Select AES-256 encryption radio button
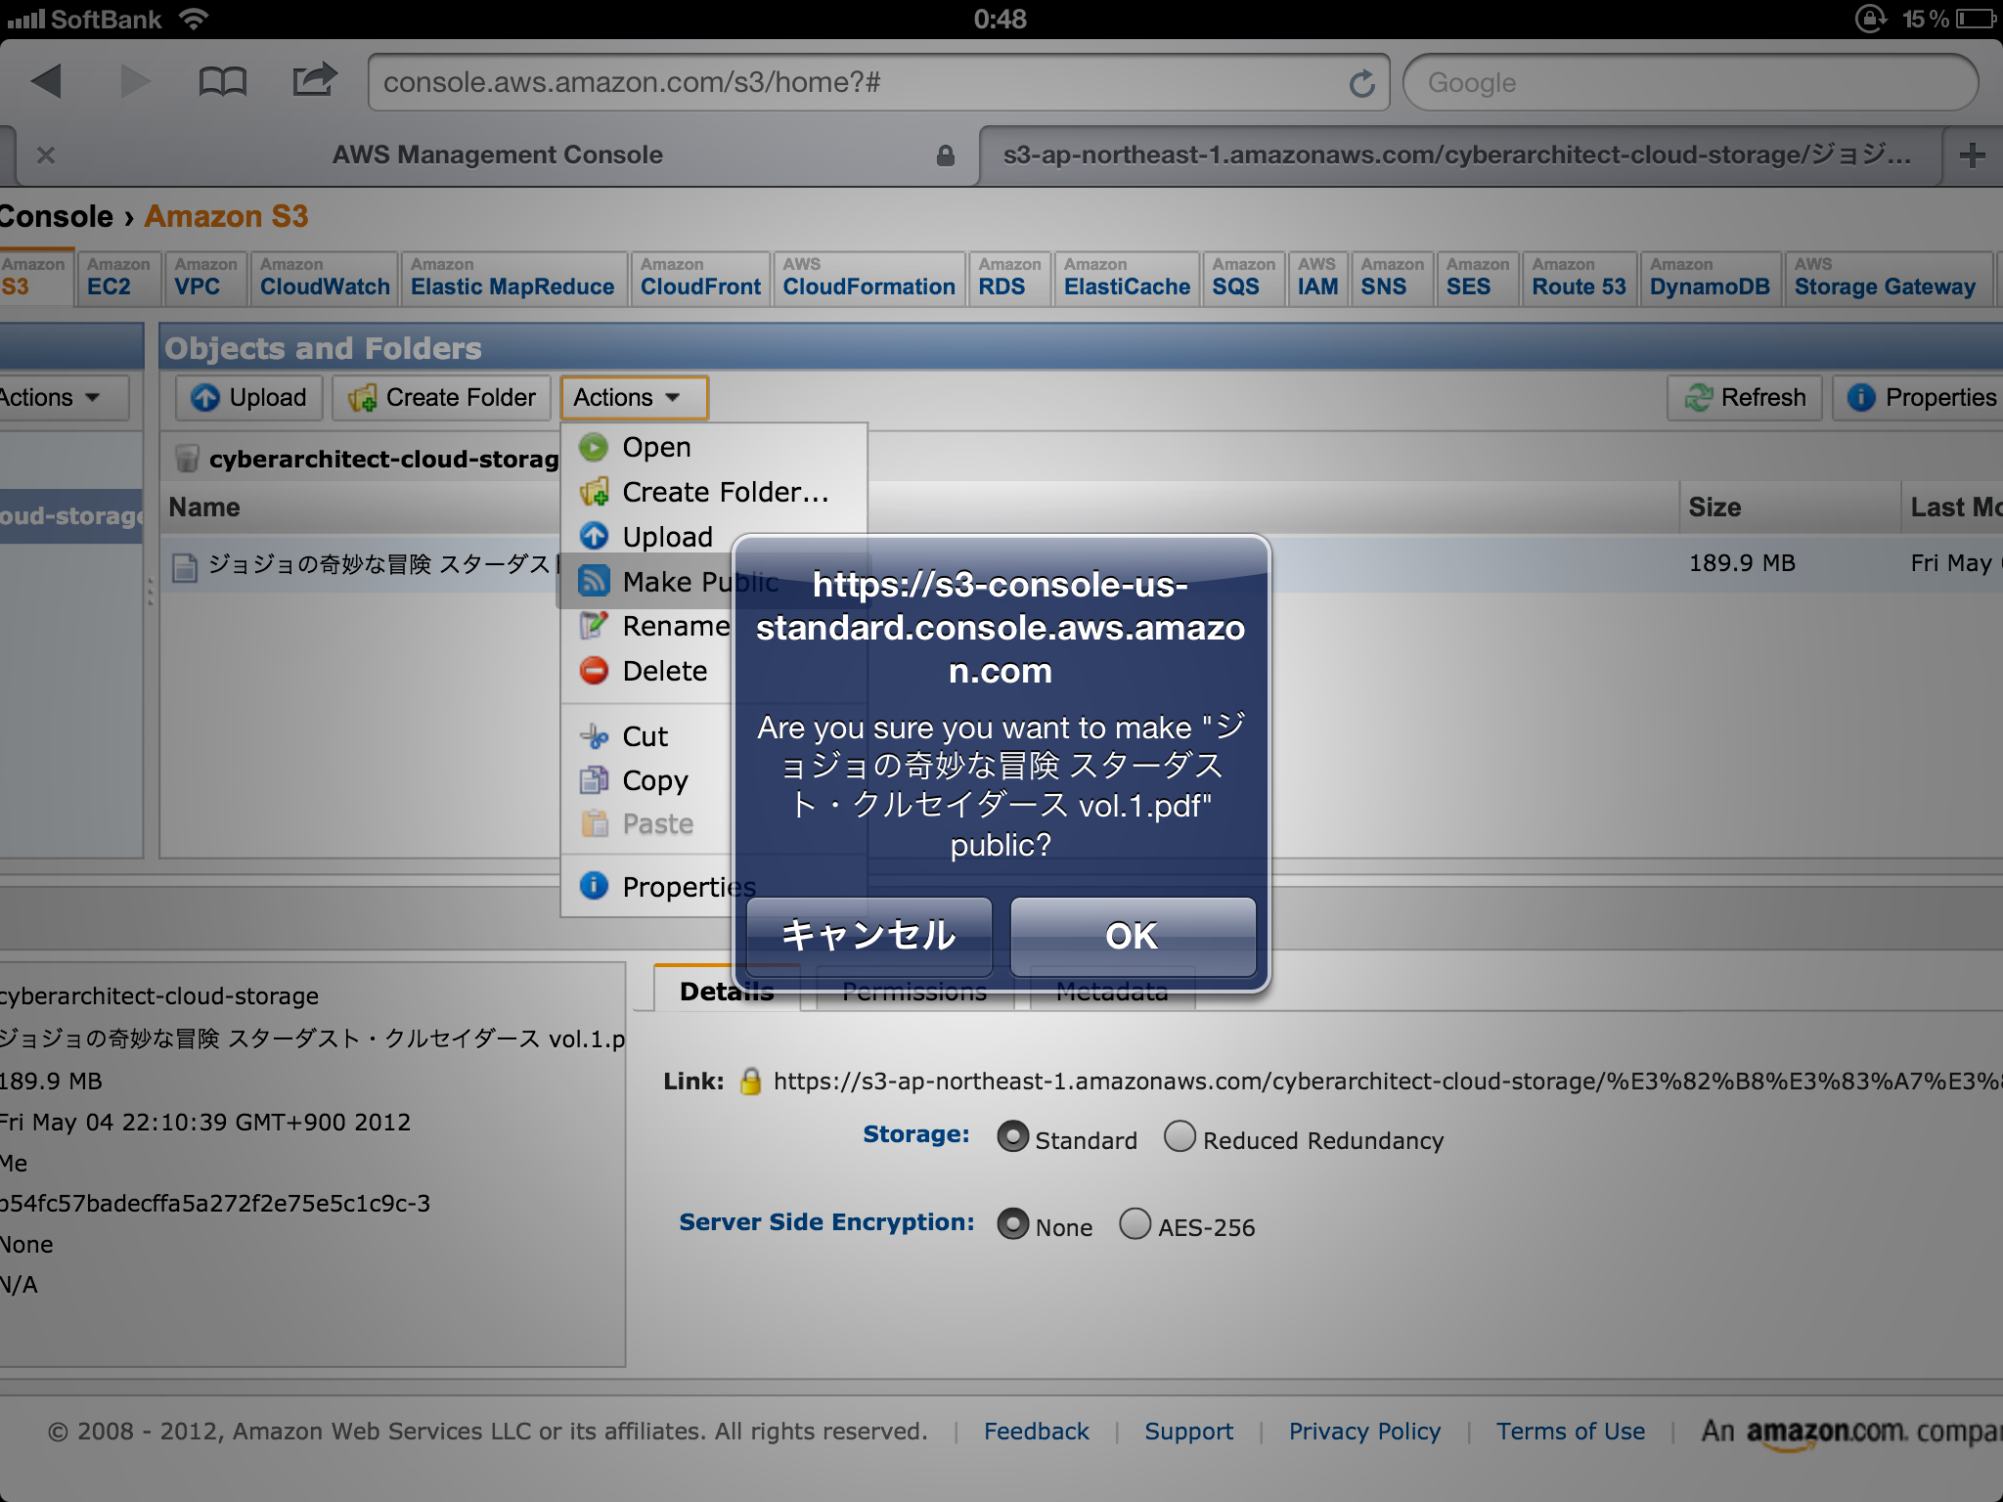This screenshot has width=2003, height=1502. [x=1135, y=1224]
